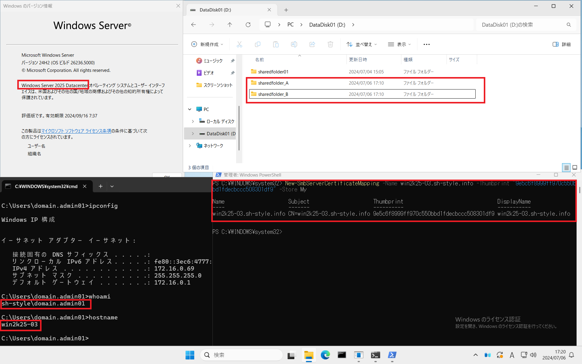
Task: Collapse the PC tree node
Action: (190, 109)
